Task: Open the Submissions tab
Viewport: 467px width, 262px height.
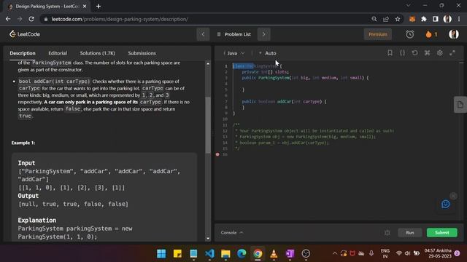Action: coord(142,53)
